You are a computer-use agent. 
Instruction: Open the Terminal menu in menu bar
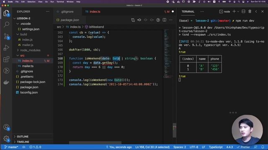tap(60, 2)
